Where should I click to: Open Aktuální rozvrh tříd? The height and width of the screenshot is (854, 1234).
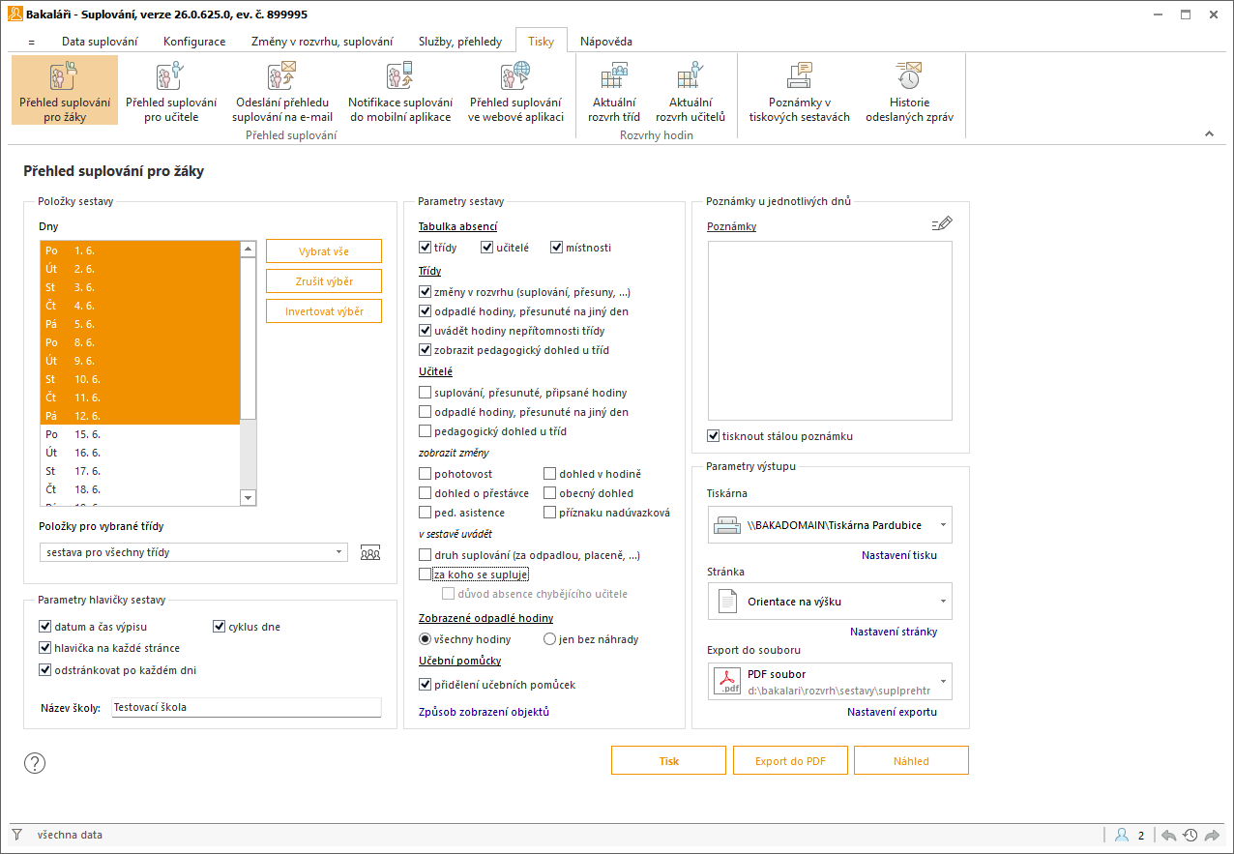click(614, 90)
